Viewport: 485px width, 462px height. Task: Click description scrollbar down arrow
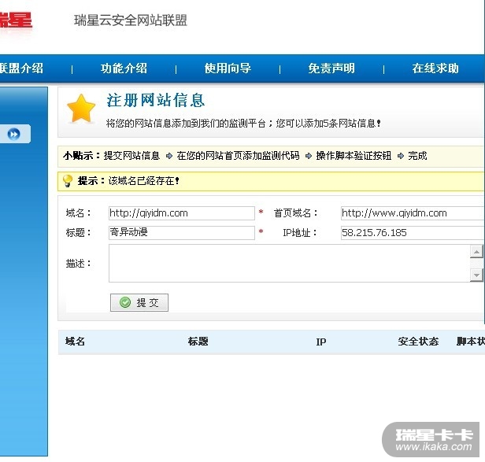coord(476,275)
